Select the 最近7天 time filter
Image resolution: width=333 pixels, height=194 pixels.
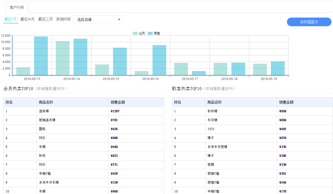click(x=11, y=19)
